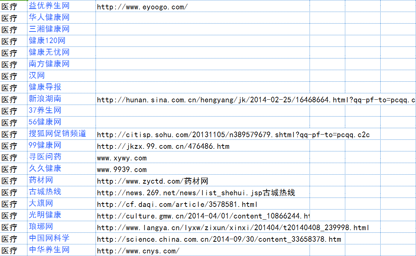Open the 56健康网 link
The height and width of the screenshot is (256, 416).
(x=45, y=122)
